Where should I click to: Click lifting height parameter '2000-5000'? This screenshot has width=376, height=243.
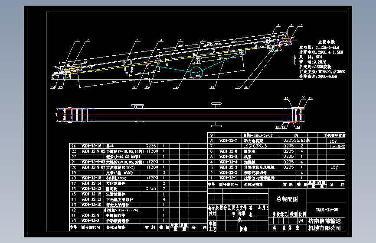pos(327,77)
